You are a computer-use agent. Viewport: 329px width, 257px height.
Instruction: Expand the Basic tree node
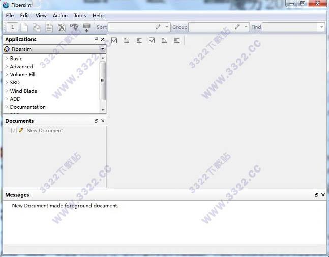tap(7, 58)
